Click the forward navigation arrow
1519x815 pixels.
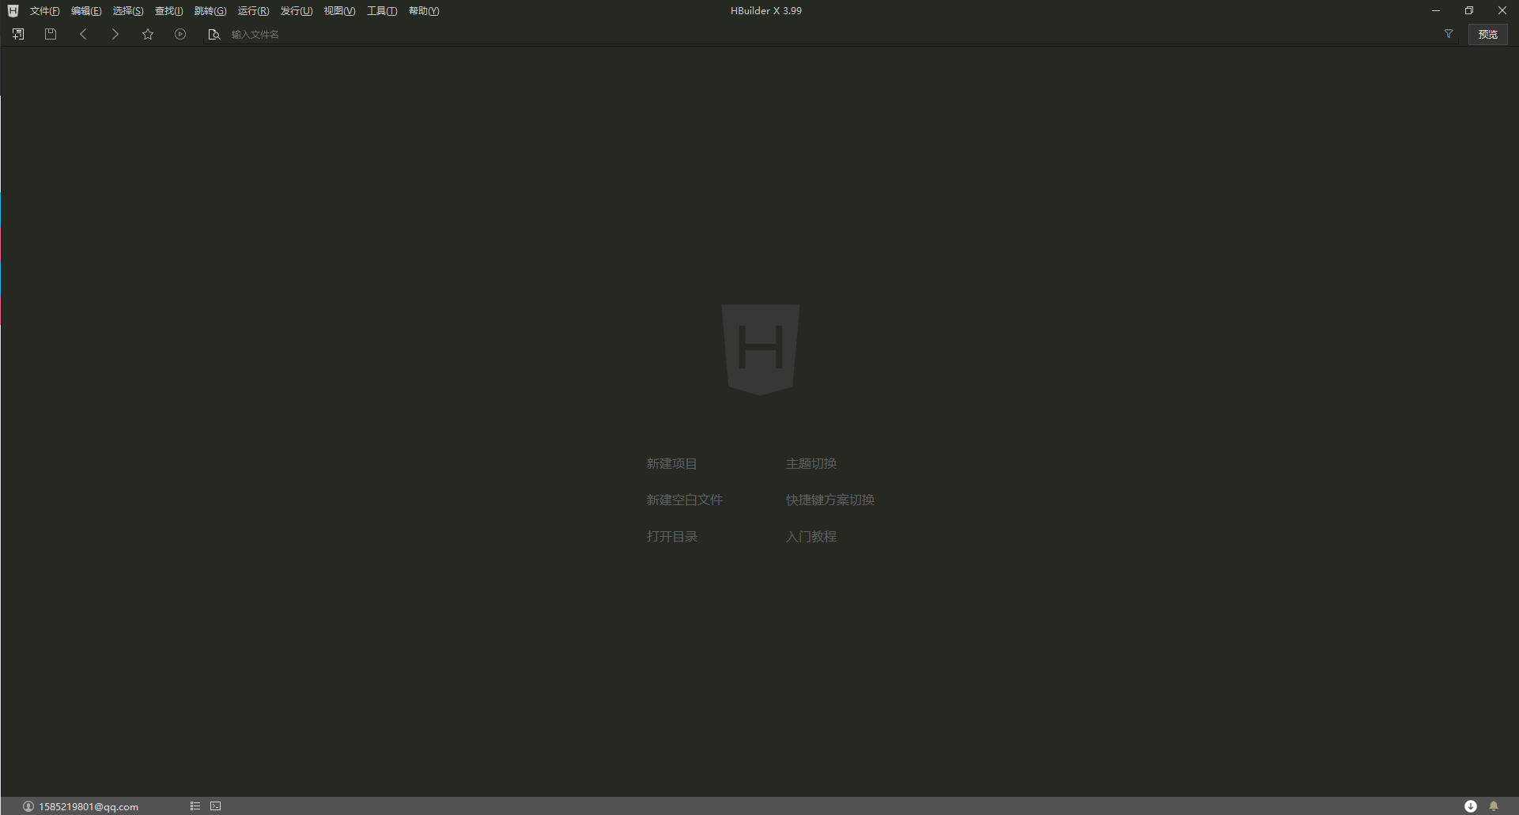tap(115, 34)
